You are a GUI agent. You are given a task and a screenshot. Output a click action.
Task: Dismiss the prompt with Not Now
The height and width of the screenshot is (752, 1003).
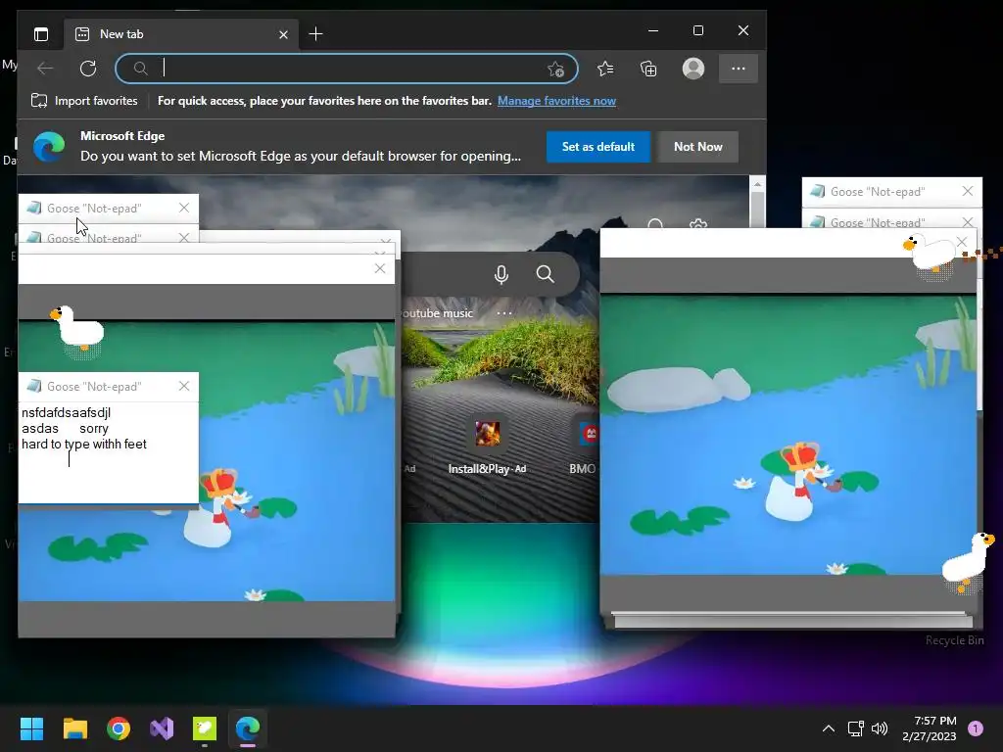pos(697,147)
